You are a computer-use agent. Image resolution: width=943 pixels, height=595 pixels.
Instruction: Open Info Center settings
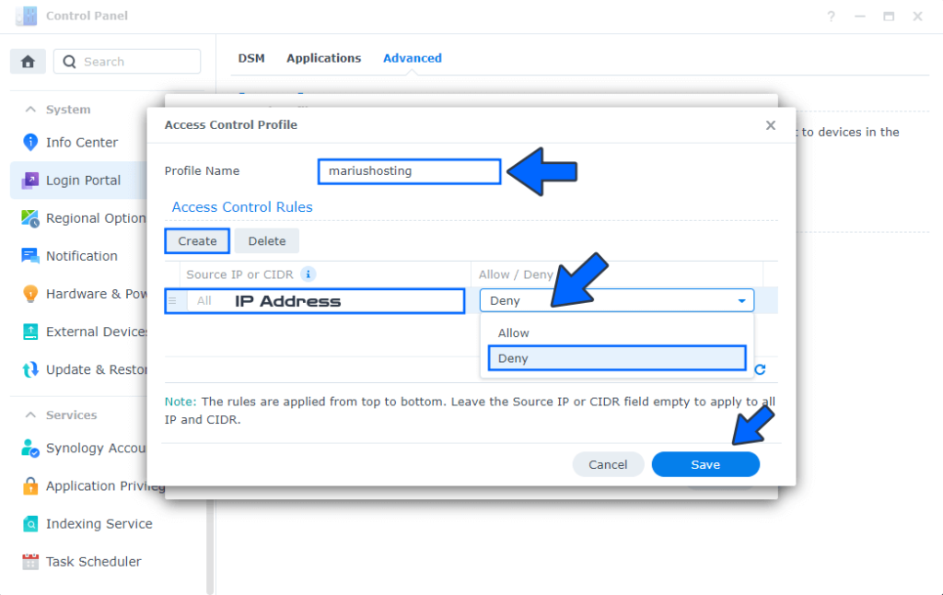(81, 142)
